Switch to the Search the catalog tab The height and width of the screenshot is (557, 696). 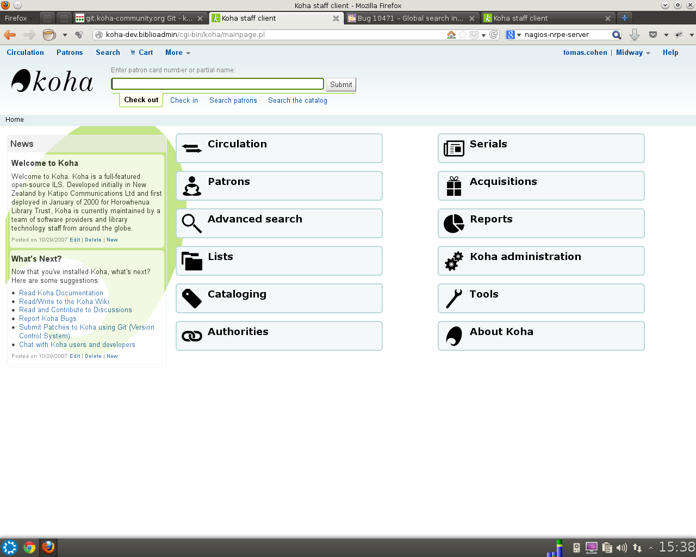[x=297, y=101]
